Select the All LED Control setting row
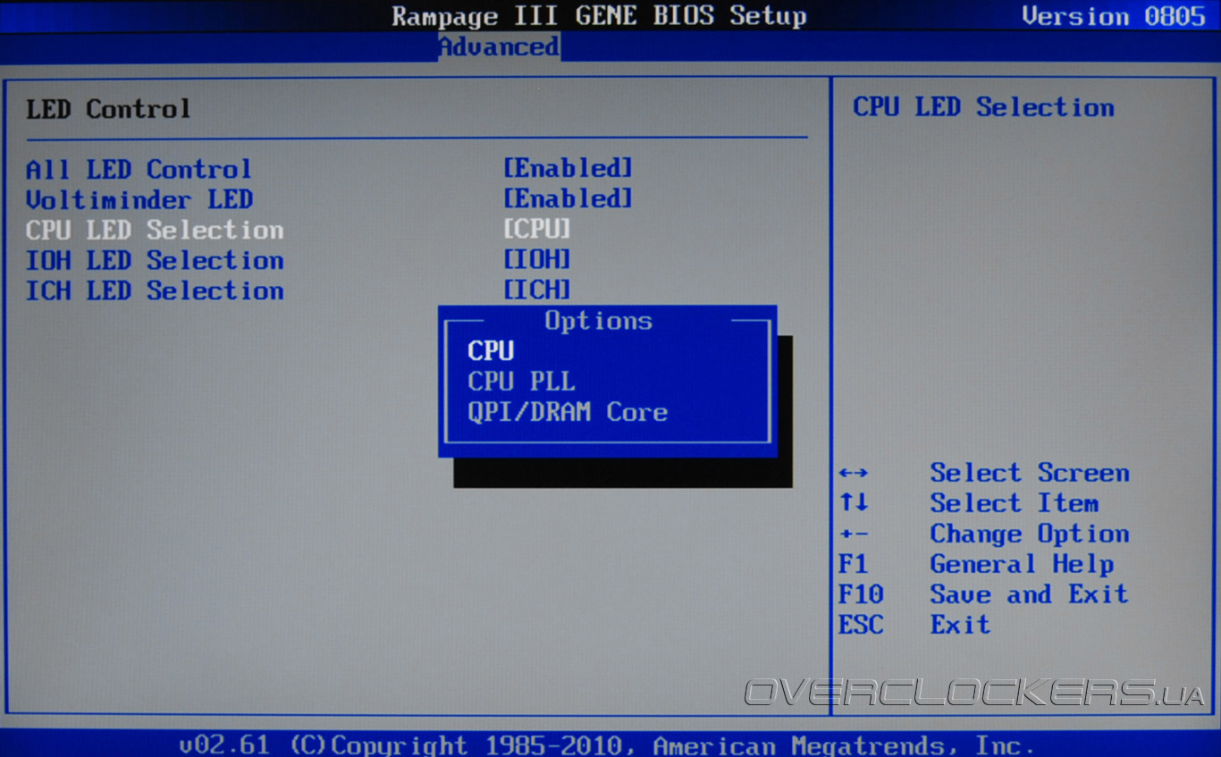Screen dimensions: 1221x757 pos(329,169)
